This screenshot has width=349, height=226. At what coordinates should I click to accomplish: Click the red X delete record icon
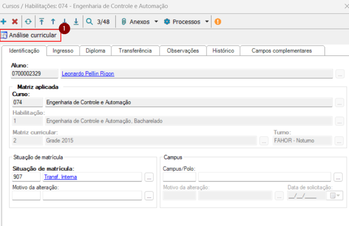(x=15, y=22)
